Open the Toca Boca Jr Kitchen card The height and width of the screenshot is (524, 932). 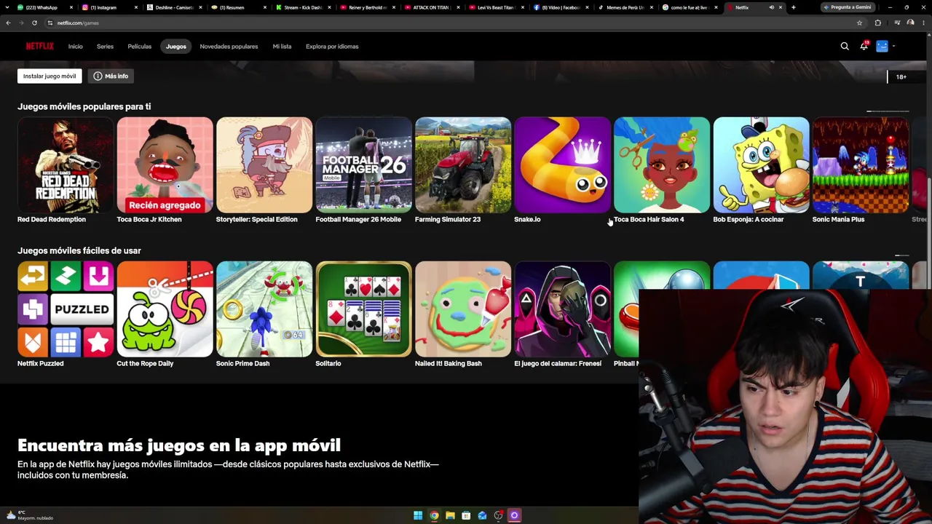[165, 164]
